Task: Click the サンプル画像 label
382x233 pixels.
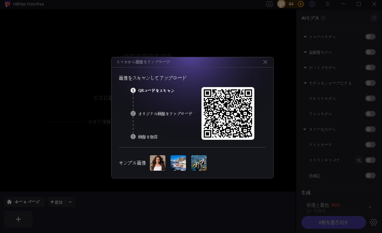Action: point(132,163)
